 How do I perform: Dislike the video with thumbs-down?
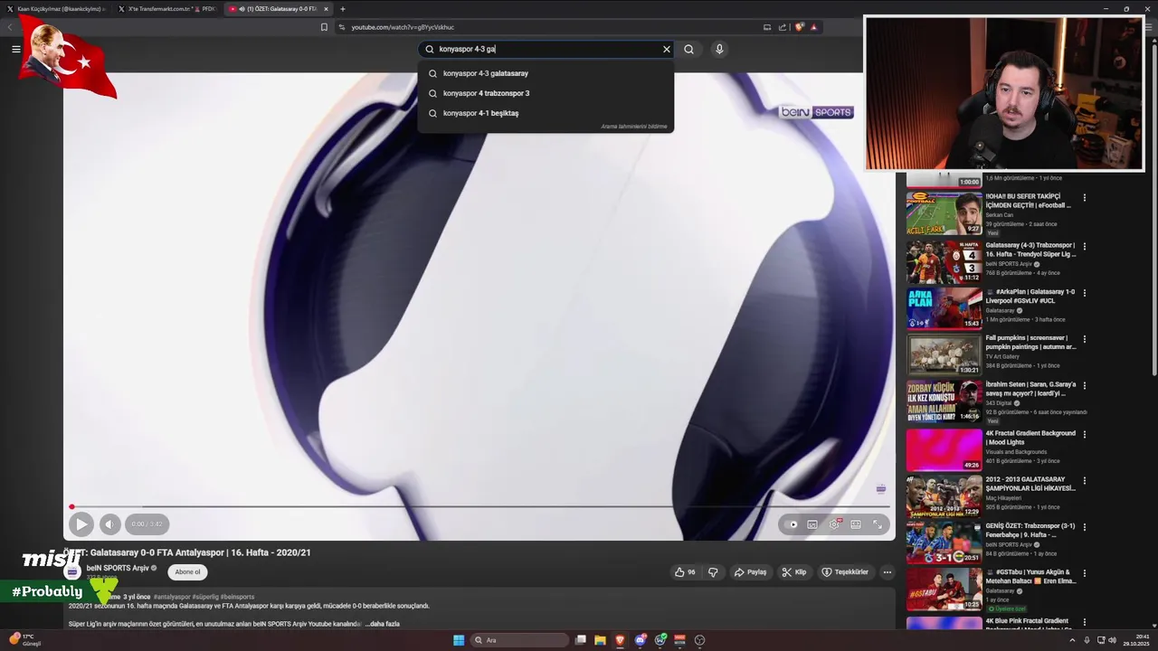(x=713, y=572)
